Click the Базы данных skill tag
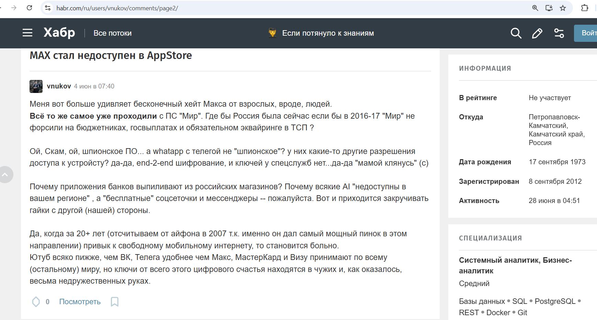 (482, 301)
